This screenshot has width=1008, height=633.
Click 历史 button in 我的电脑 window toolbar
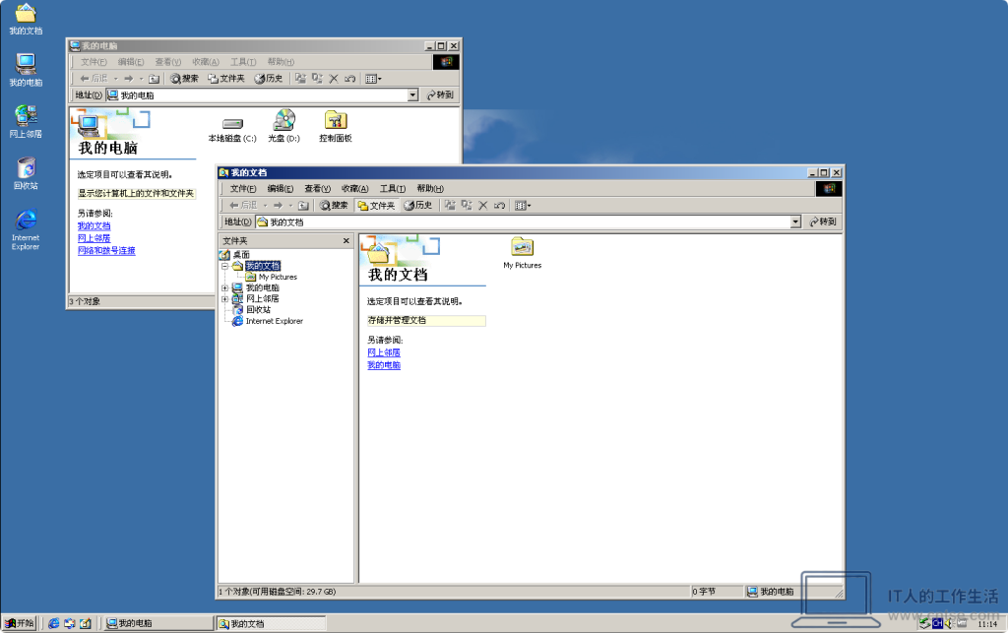tap(269, 79)
